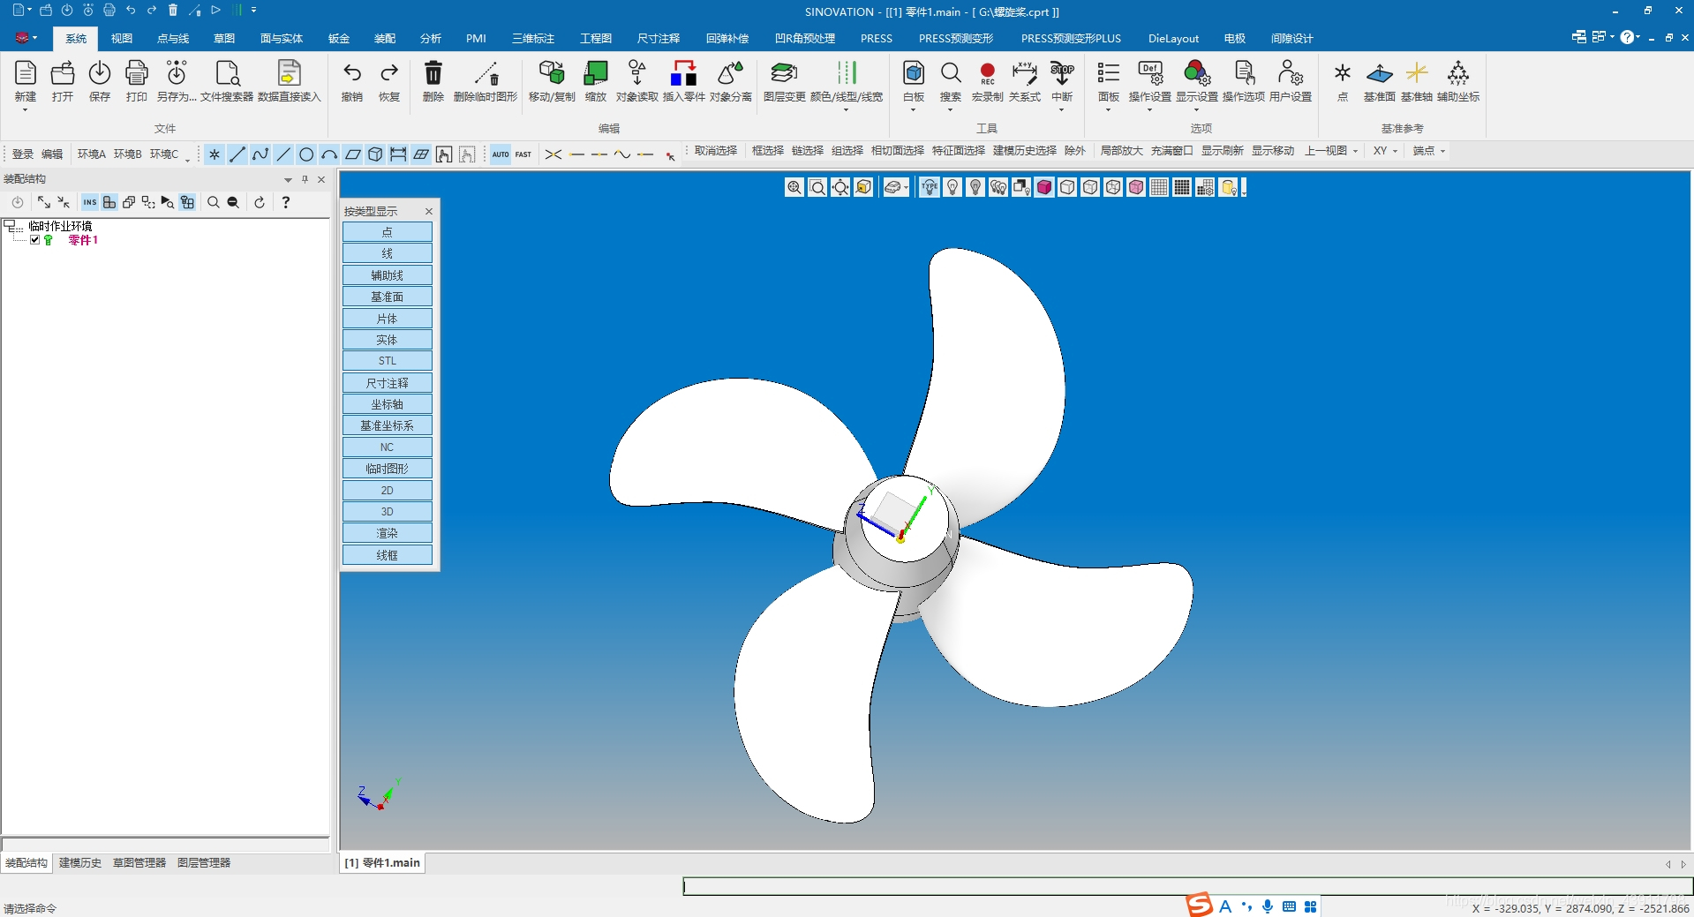Click the 登录 login button

[x=23, y=154]
